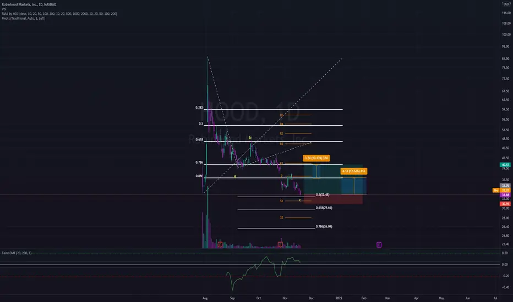Click the 2022 label on time axis
513x302 pixels.
(x=339, y=298)
